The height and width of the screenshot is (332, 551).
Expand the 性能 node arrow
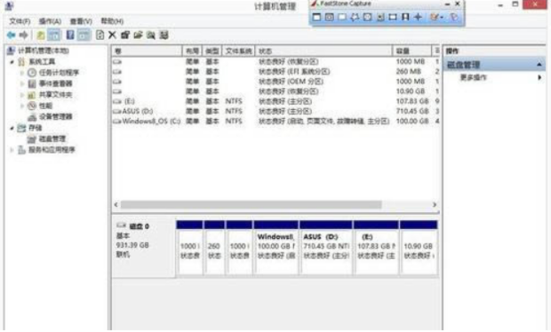click(x=22, y=106)
